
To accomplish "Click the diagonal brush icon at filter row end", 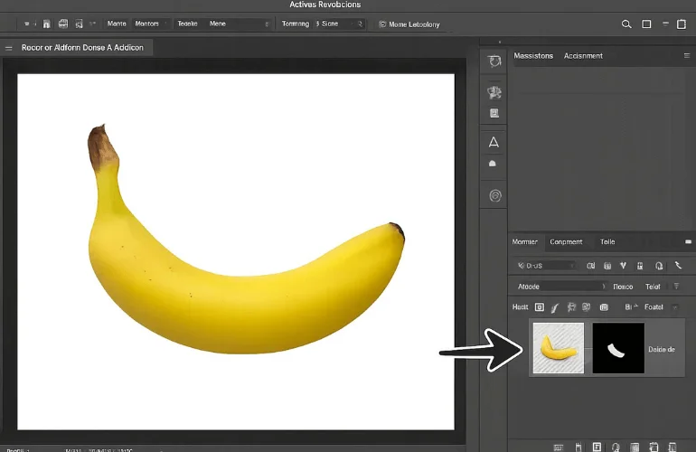I will click(678, 265).
